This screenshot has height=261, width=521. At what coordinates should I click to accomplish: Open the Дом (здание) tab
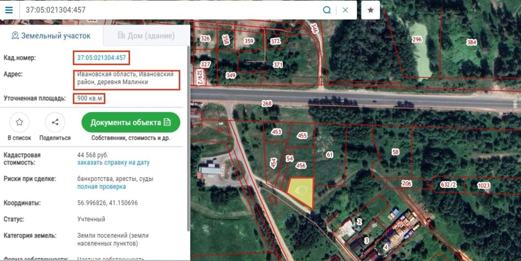point(146,36)
